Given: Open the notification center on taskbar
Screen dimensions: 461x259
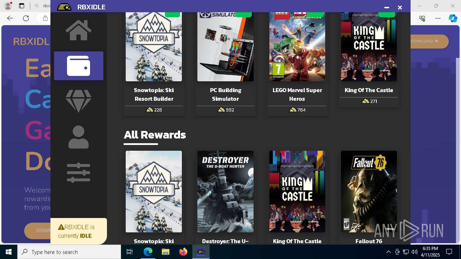Looking at the screenshot, I should point(449,252).
